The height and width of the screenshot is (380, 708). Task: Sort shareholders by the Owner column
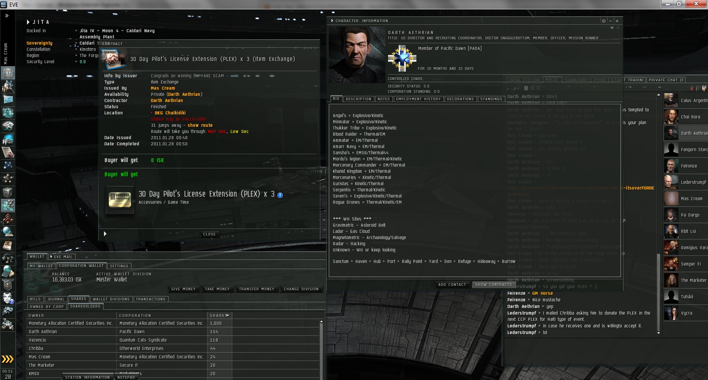click(72, 315)
